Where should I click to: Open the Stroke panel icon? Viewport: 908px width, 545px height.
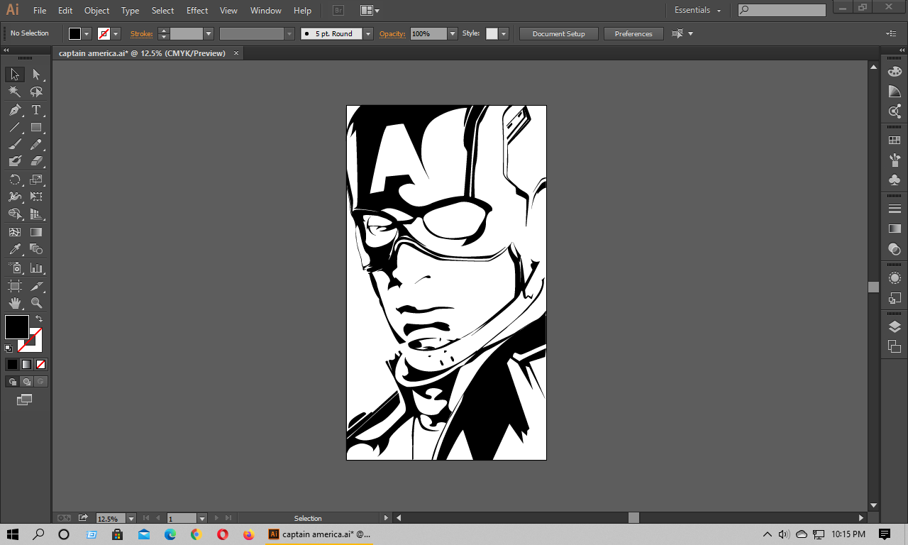click(895, 209)
